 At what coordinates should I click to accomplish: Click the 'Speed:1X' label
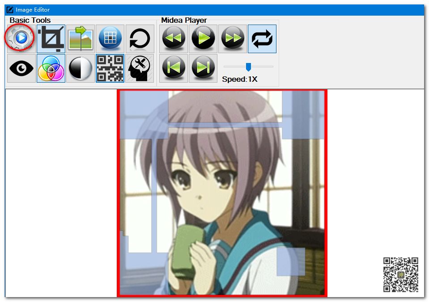coord(240,79)
